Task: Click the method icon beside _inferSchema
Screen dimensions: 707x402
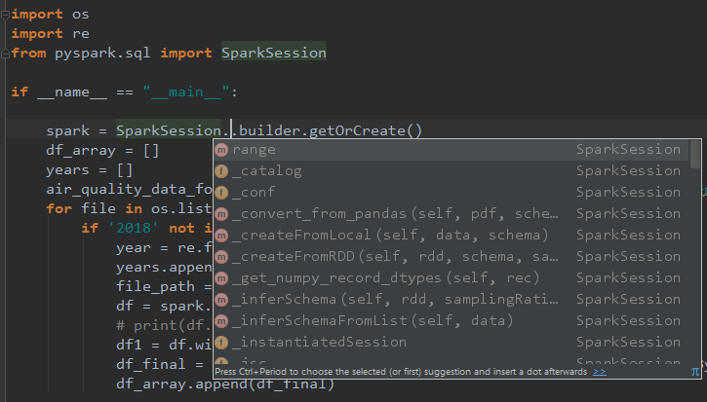Action: click(x=221, y=300)
